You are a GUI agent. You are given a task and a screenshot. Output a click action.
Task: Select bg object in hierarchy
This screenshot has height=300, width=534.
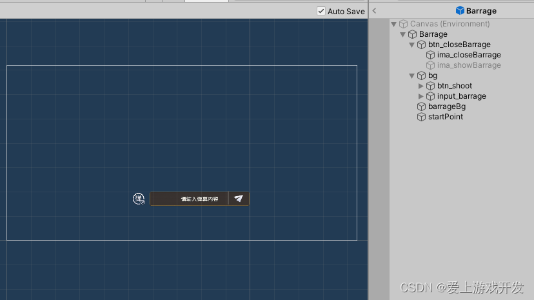[x=433, y=75]
